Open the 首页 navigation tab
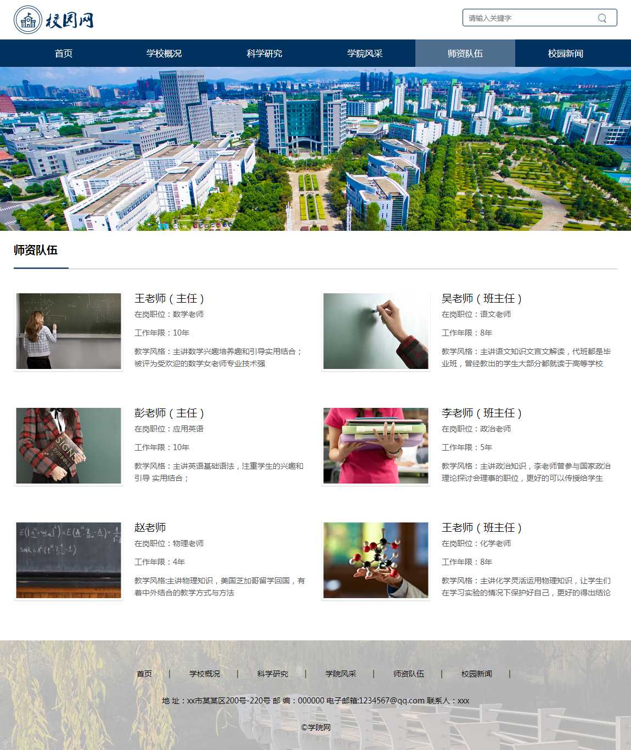This screenshot has height=750, width=631. (64, 54)
